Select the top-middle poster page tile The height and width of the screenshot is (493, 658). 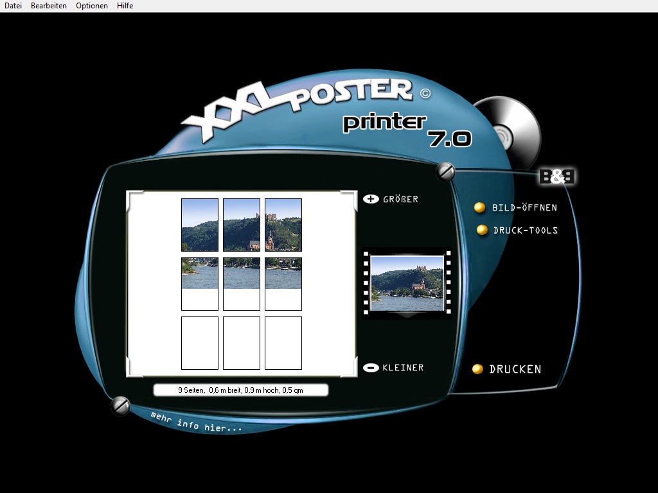[242, 225]
